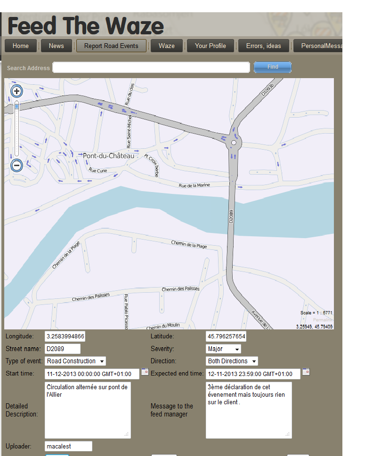The image size is (373, 456).
Task: Open the Errors, ideas tab
Action: [264, 46]
